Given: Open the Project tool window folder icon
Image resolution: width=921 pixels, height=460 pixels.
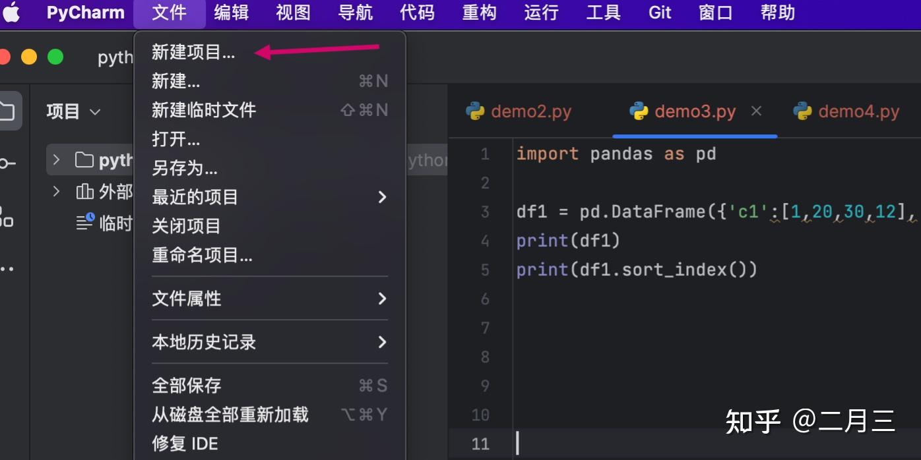Looking at the screenshot, I should pyautogui.click(x=9, y=110).
